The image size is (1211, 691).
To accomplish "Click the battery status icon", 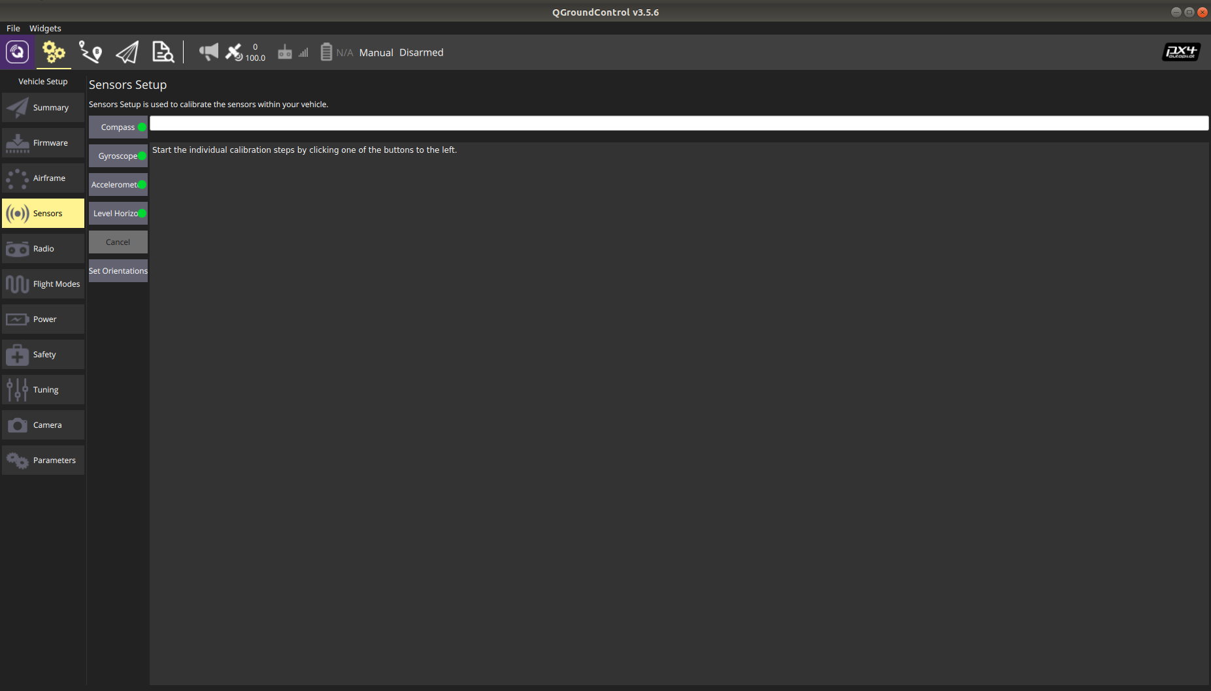I will pyautogui.click(x=326, y=52).
